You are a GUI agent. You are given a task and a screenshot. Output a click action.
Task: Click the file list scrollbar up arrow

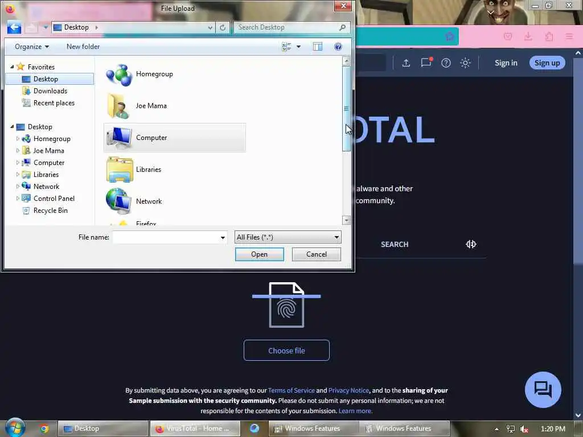pyautogui.click(x=346, y=61)
